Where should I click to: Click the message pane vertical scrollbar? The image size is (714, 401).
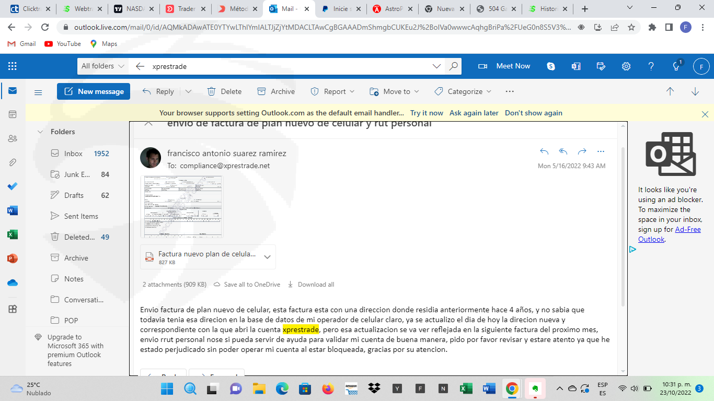coord(622,225)
